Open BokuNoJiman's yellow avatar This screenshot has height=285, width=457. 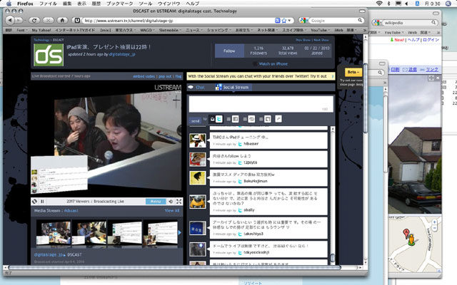(x=198, y=178)
